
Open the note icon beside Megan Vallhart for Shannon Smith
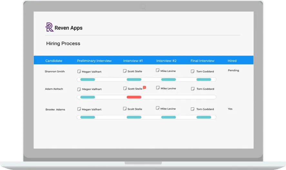tap(79, 71)
